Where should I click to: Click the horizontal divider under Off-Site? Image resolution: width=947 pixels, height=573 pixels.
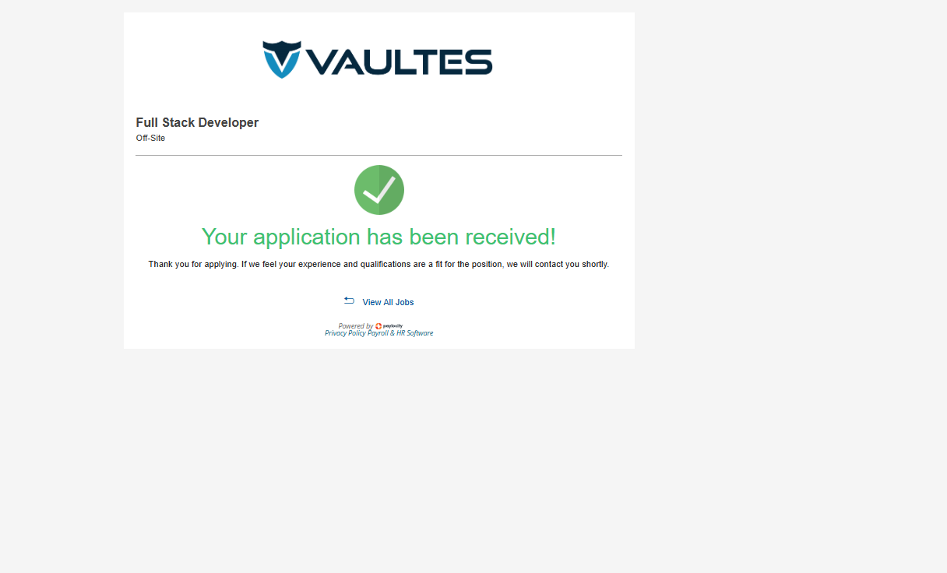378,156
